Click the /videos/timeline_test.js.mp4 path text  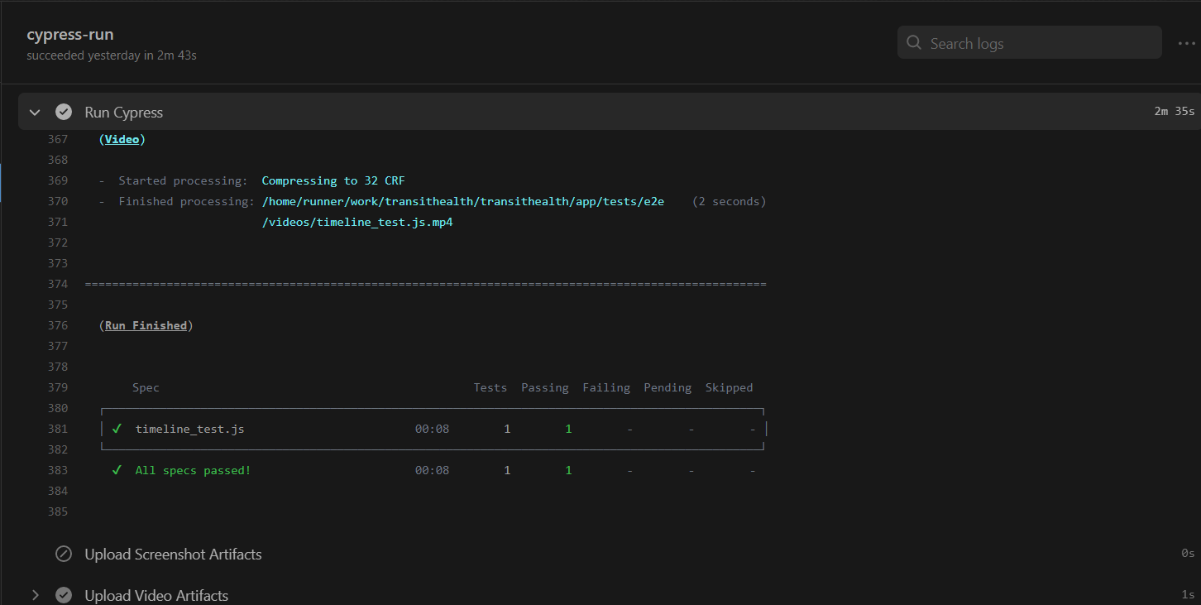[x=357, y=222]
